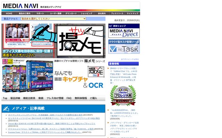Open the 製品のご案内 menu item
222x138 pixels.
coord(25,13)
